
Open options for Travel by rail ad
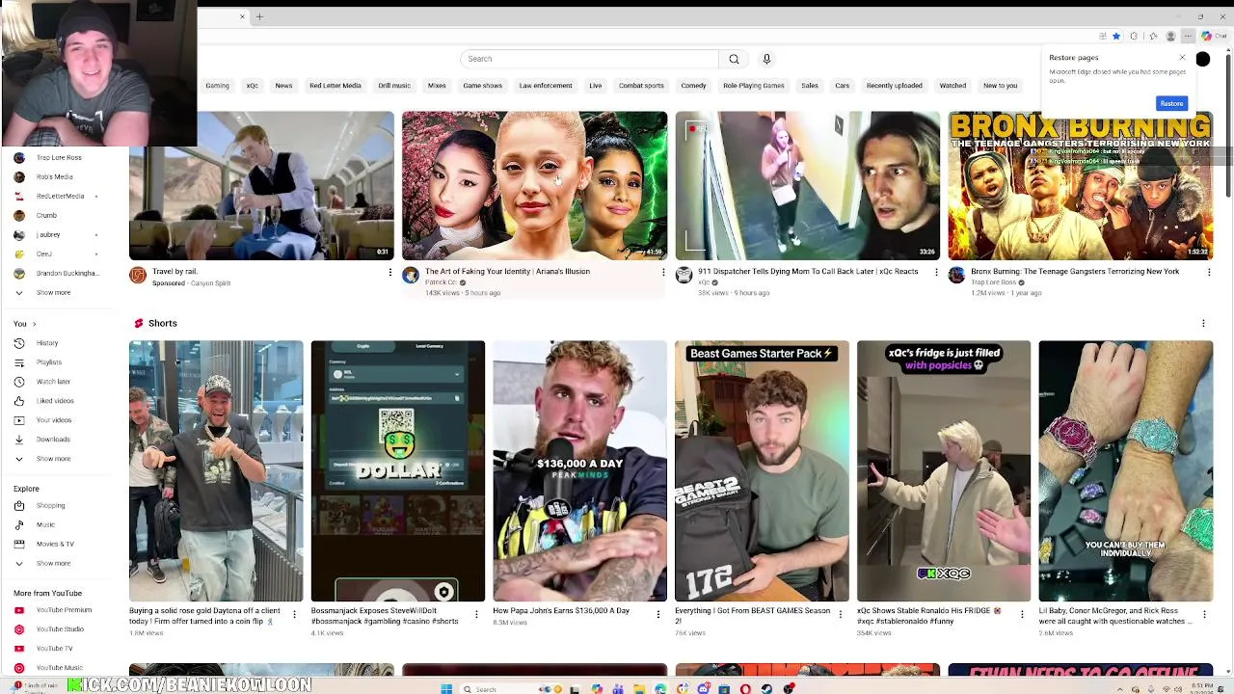[390, 273]
